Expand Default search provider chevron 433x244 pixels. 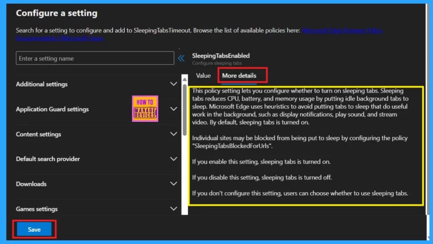(x=173, y=159)
